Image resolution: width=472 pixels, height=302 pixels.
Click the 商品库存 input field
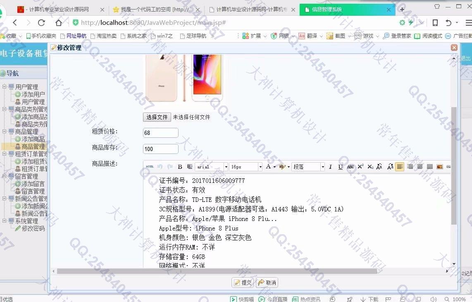coord(161,149)
